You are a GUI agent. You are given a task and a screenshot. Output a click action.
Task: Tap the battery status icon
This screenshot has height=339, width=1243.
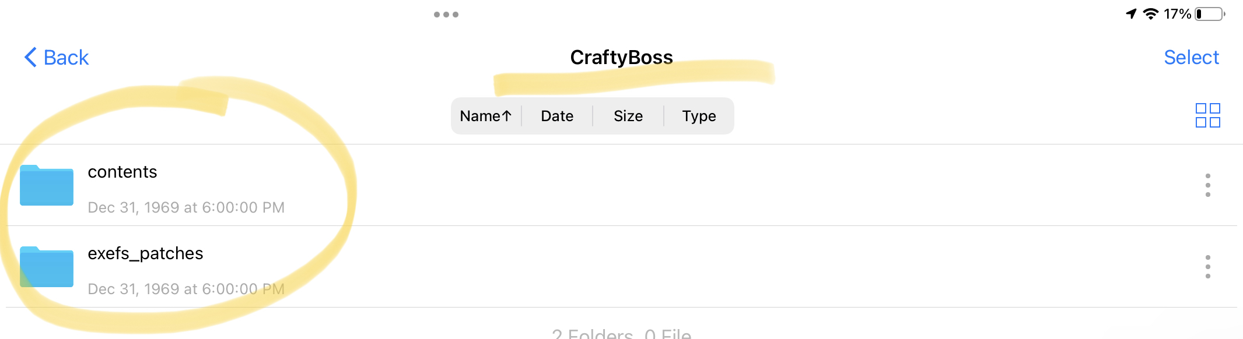click(x=1210, y=14)
